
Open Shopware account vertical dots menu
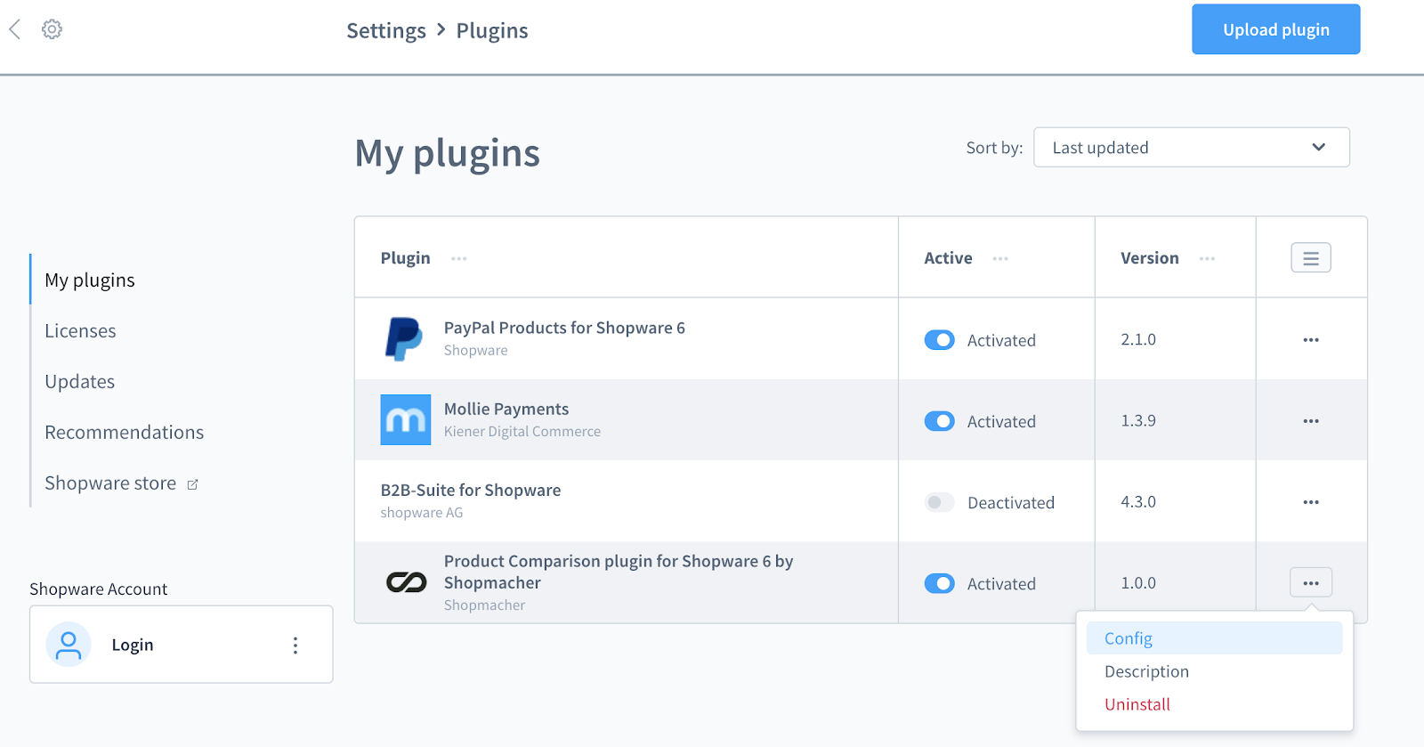[x=295, y=646]
